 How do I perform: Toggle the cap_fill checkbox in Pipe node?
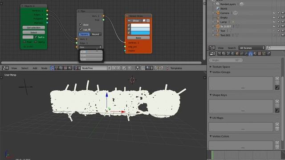click(x=81, y=29)
